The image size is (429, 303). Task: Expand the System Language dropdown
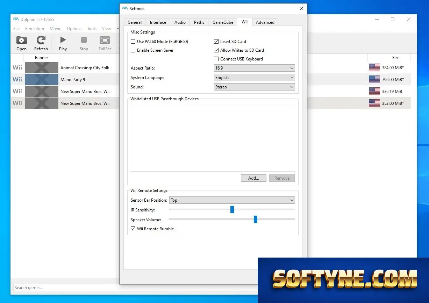pyautogui.click(x=255, y=78)
